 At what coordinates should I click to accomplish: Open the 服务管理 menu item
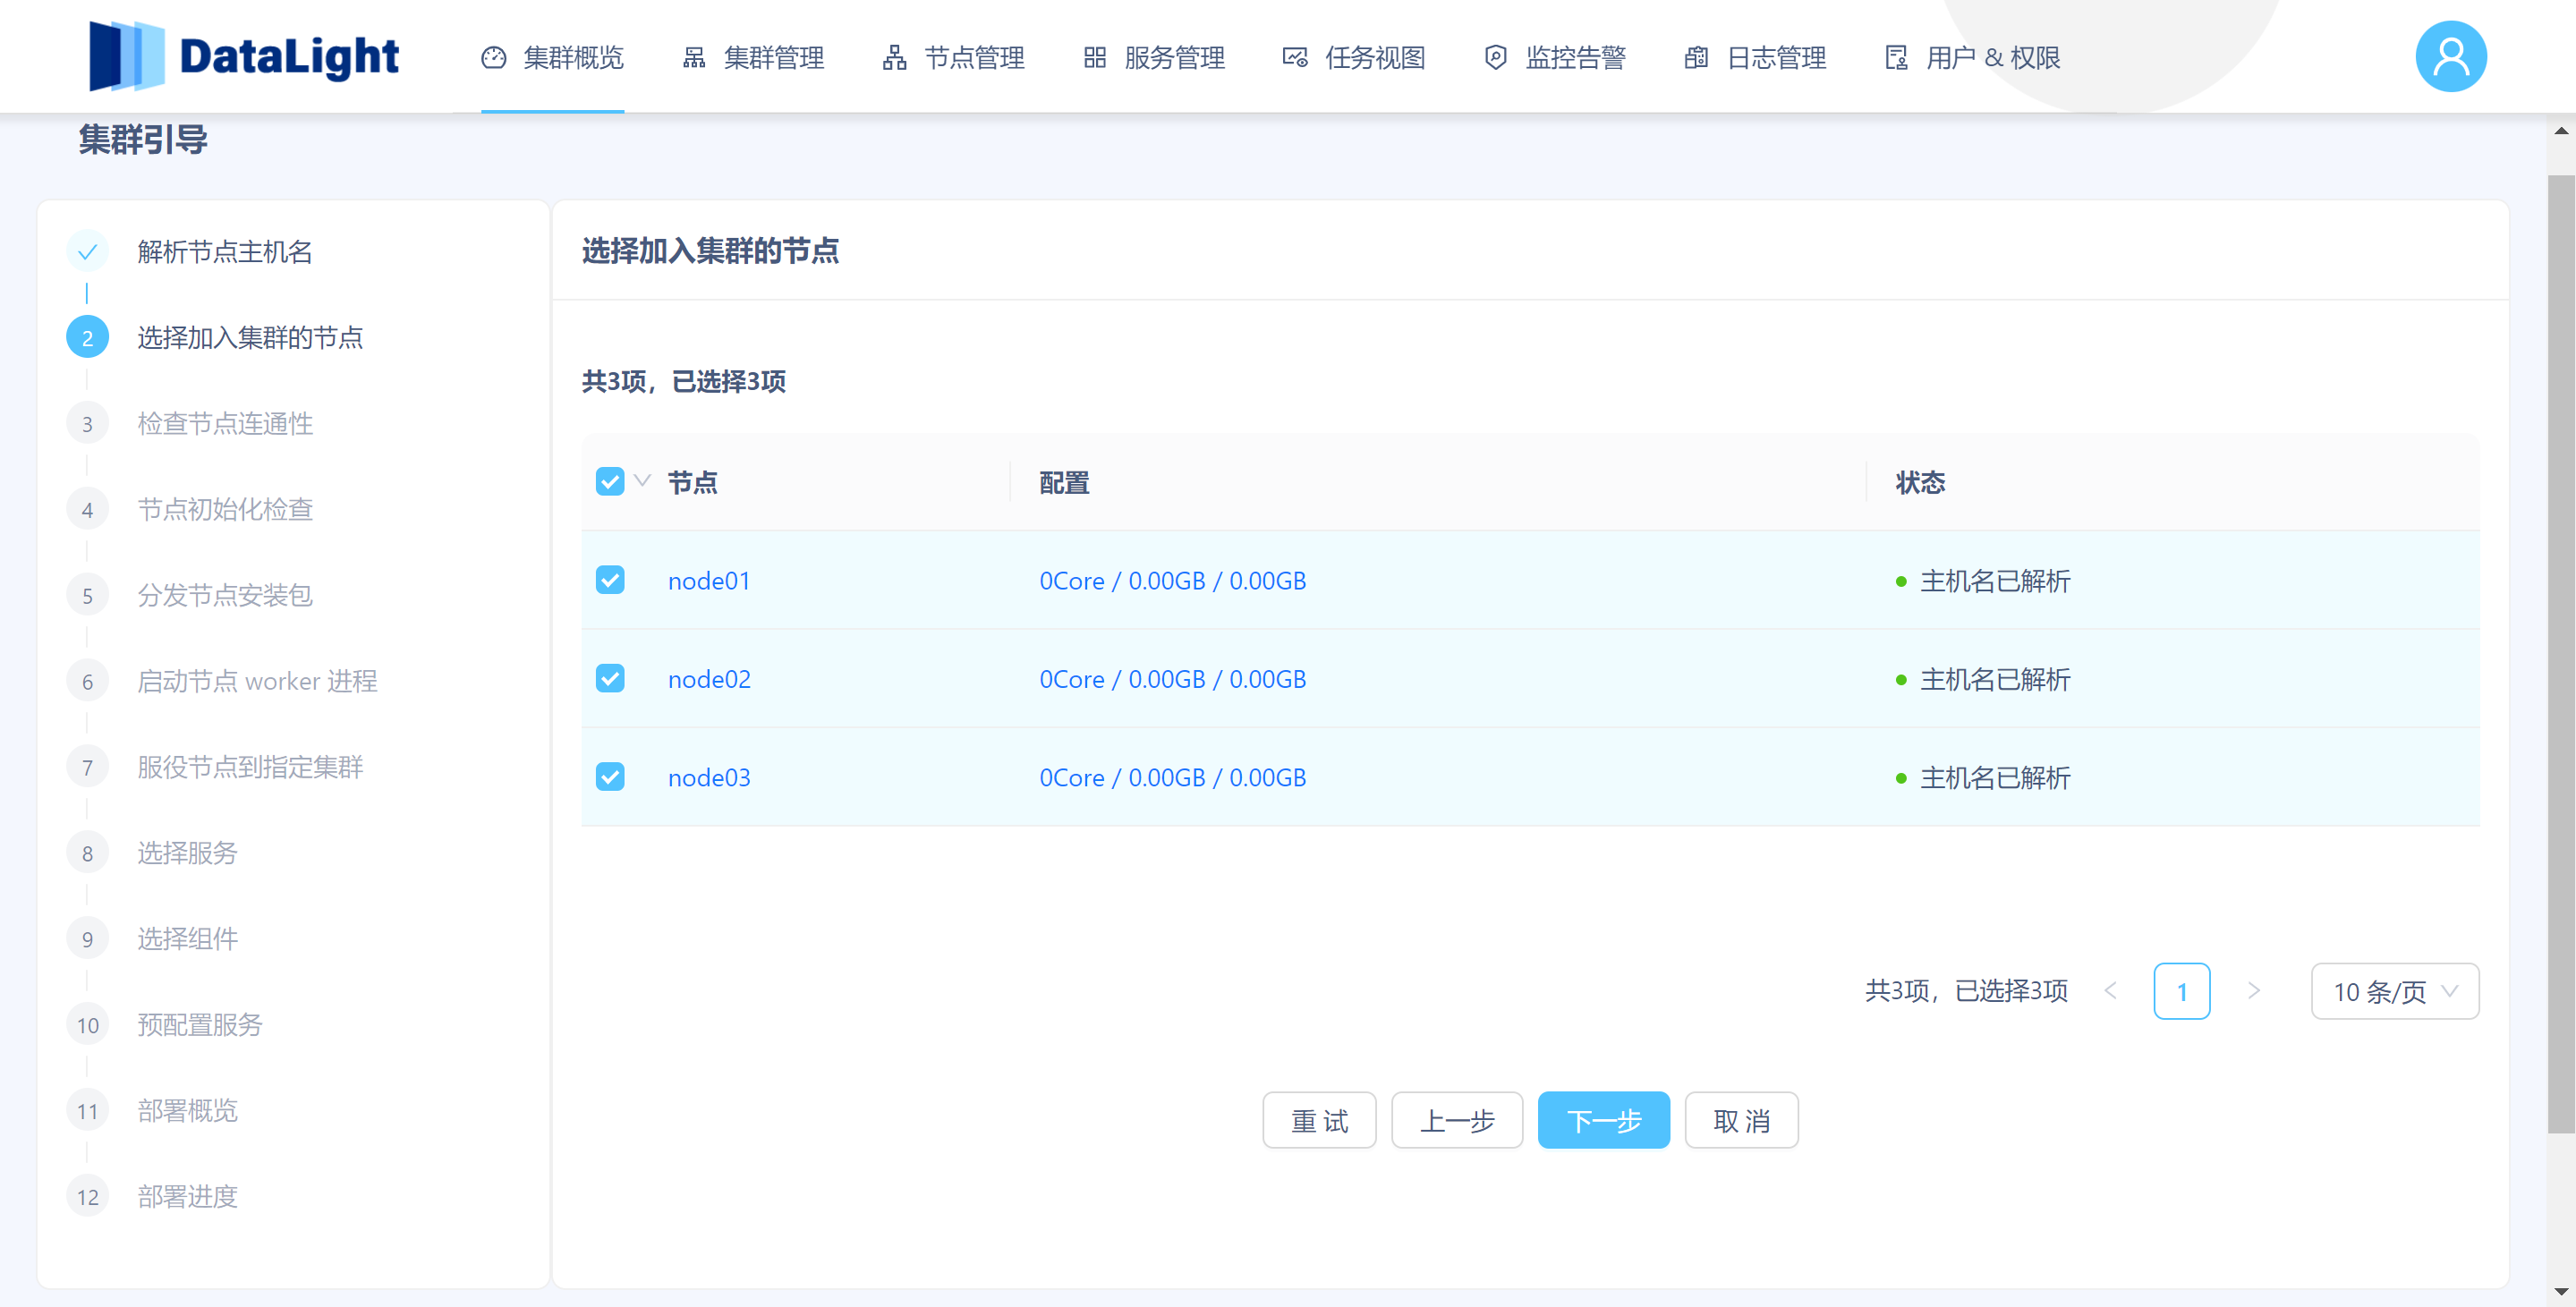point(1154,58)
